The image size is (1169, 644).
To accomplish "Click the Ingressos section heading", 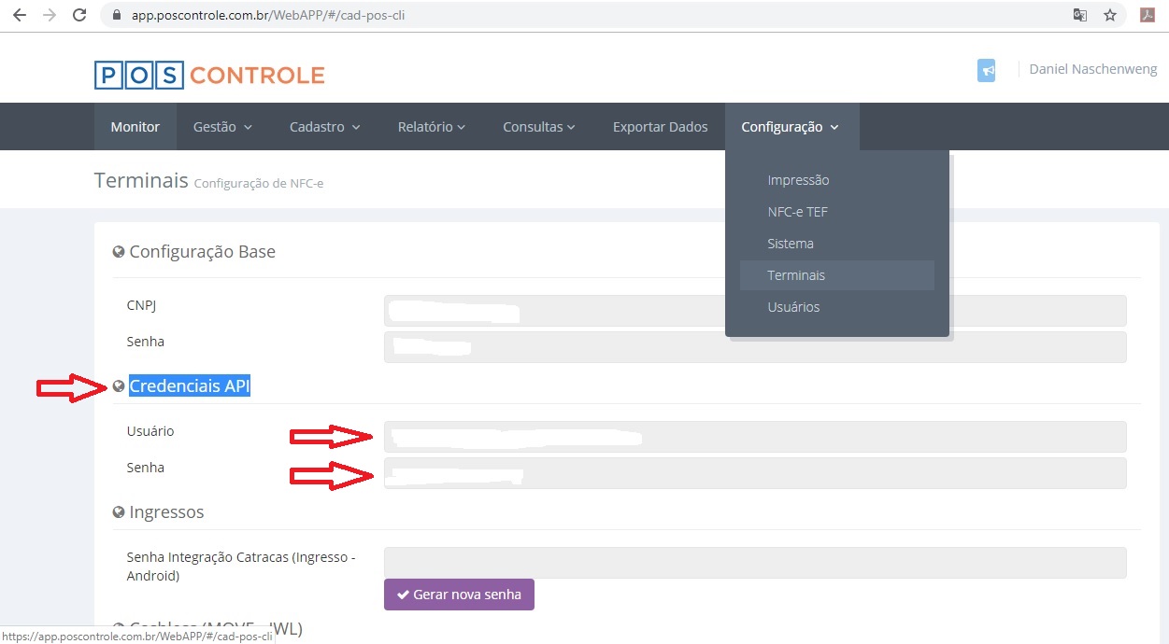I will (x=166, y=512).
